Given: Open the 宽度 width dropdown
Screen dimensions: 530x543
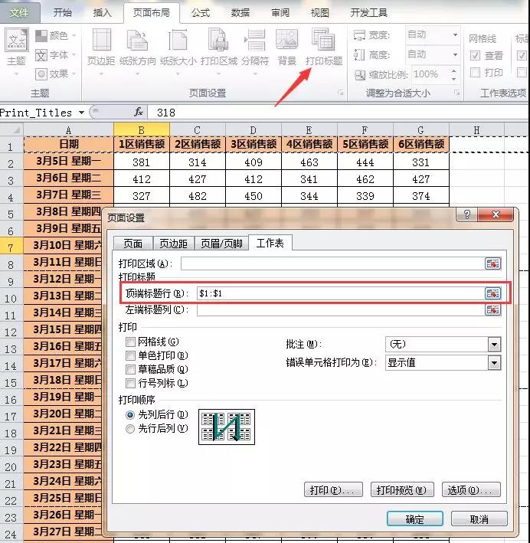Looking at the screenshot, I should click(x=455, y=35).
